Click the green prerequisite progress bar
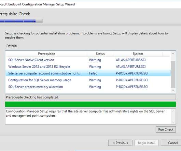Viewport: 181px width, 151px height. coord(90,104)
